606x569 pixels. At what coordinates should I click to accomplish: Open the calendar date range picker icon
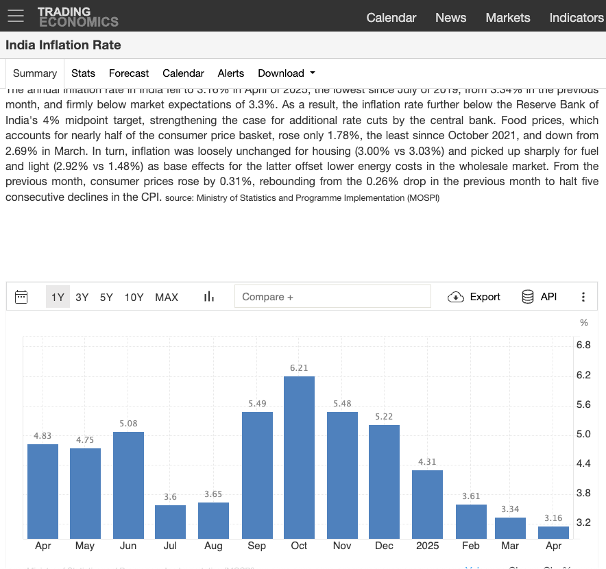pyautogui.click(x=21, y=297)
